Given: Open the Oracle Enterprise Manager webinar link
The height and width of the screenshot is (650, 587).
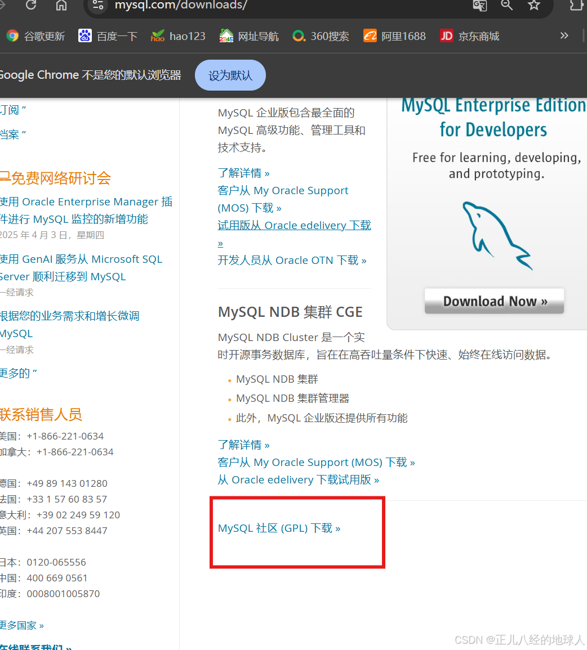Looking at the screenshot, I should (x=86, y=210).
